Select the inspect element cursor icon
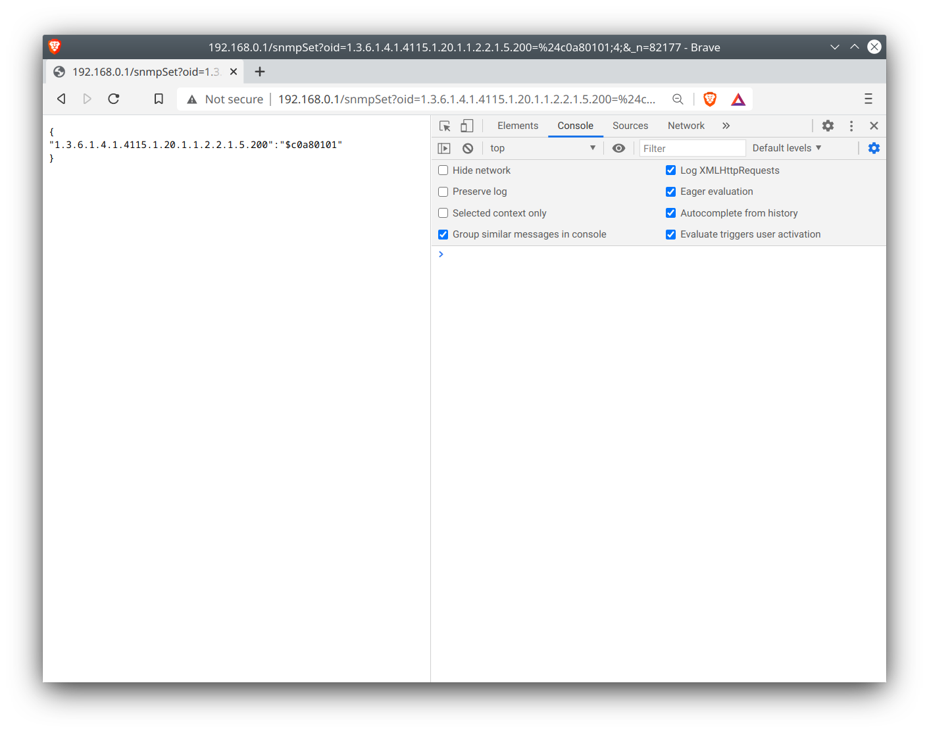The width and height of the screenshot is (929, 733). pos(444,125)
